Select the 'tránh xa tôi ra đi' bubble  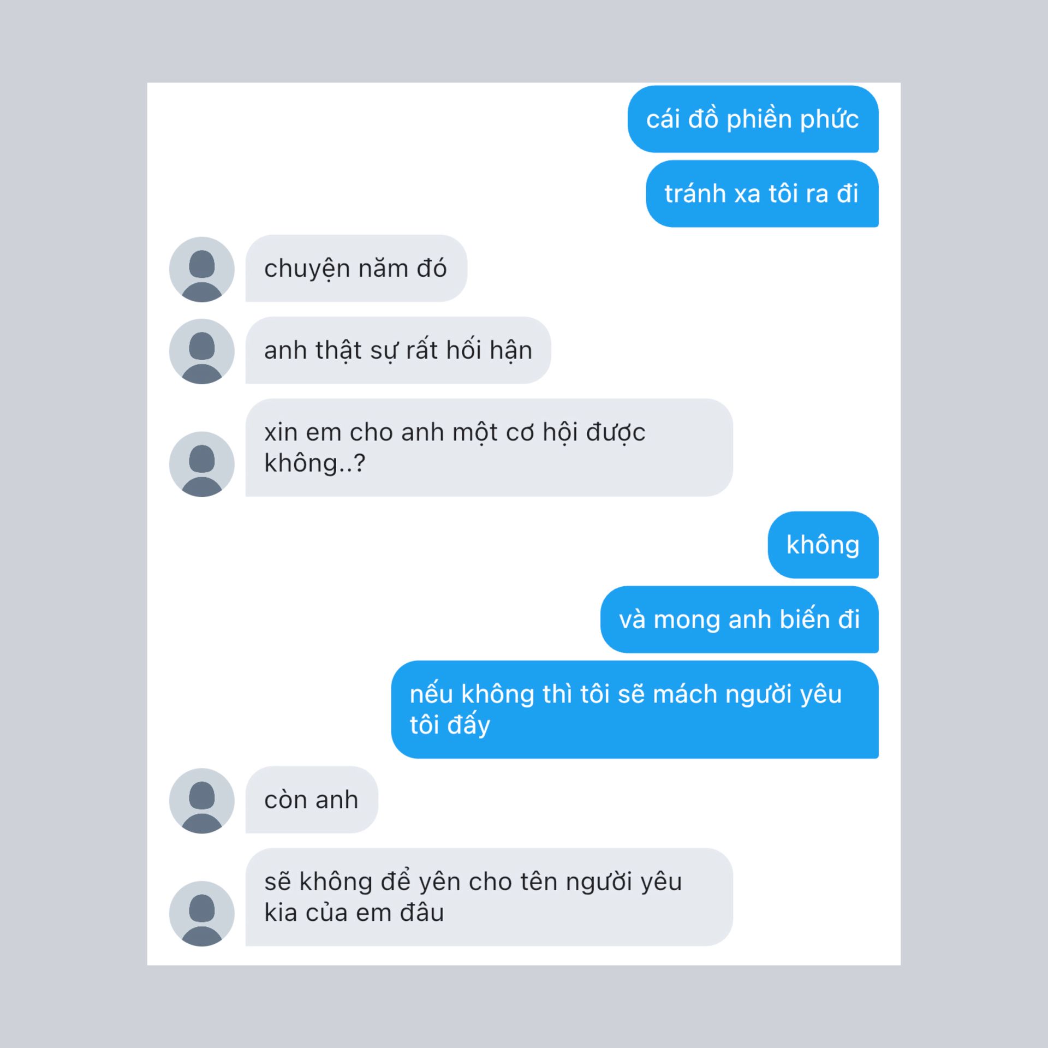762,194
